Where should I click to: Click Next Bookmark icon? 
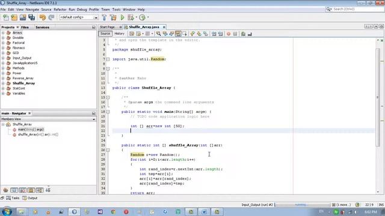coord(199,34)
